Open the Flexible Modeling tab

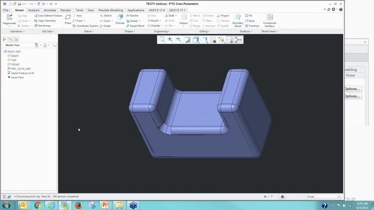point(110,10)
